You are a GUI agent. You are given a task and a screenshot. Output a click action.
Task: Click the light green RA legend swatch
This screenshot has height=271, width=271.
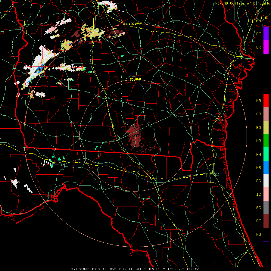click(266, 154)
